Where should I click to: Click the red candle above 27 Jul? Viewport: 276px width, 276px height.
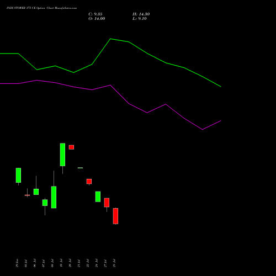107,203
